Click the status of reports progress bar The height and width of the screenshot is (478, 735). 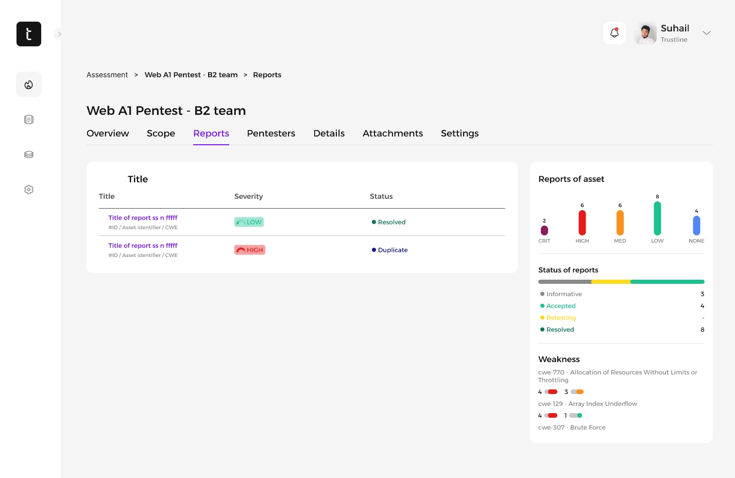point(621,282)
